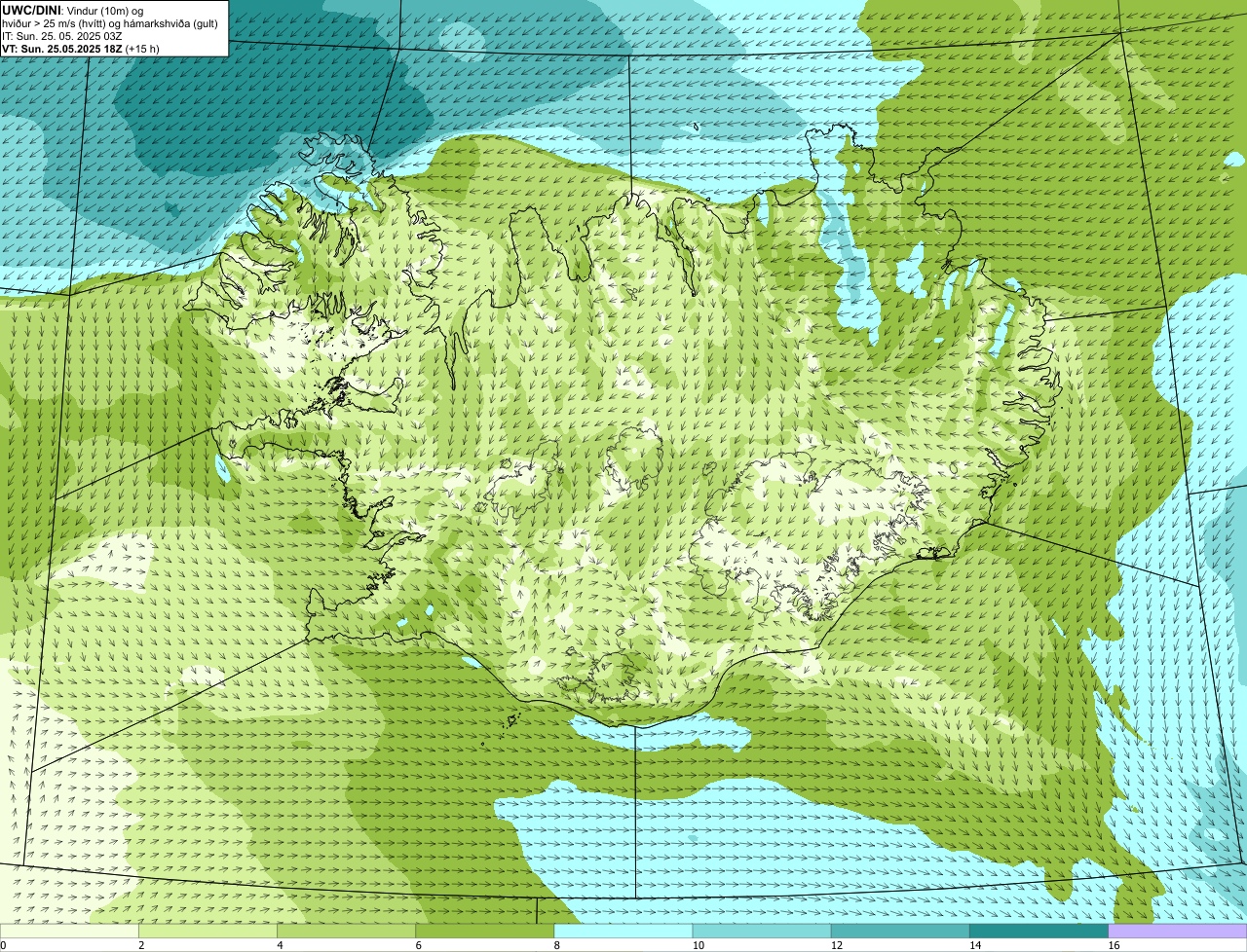Click the "hviður > 25 m/s (hvítt)" caption line
The image size is (1247, 952).
point(109,22)
